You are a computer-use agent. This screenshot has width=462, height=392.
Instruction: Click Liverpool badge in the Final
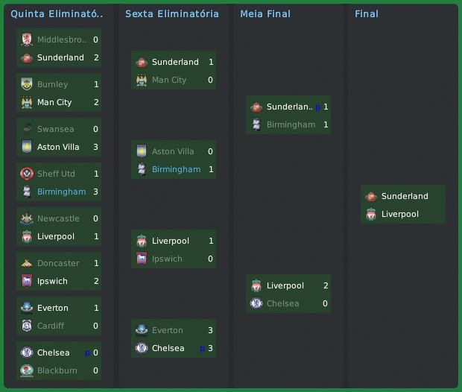coord(371,214)
